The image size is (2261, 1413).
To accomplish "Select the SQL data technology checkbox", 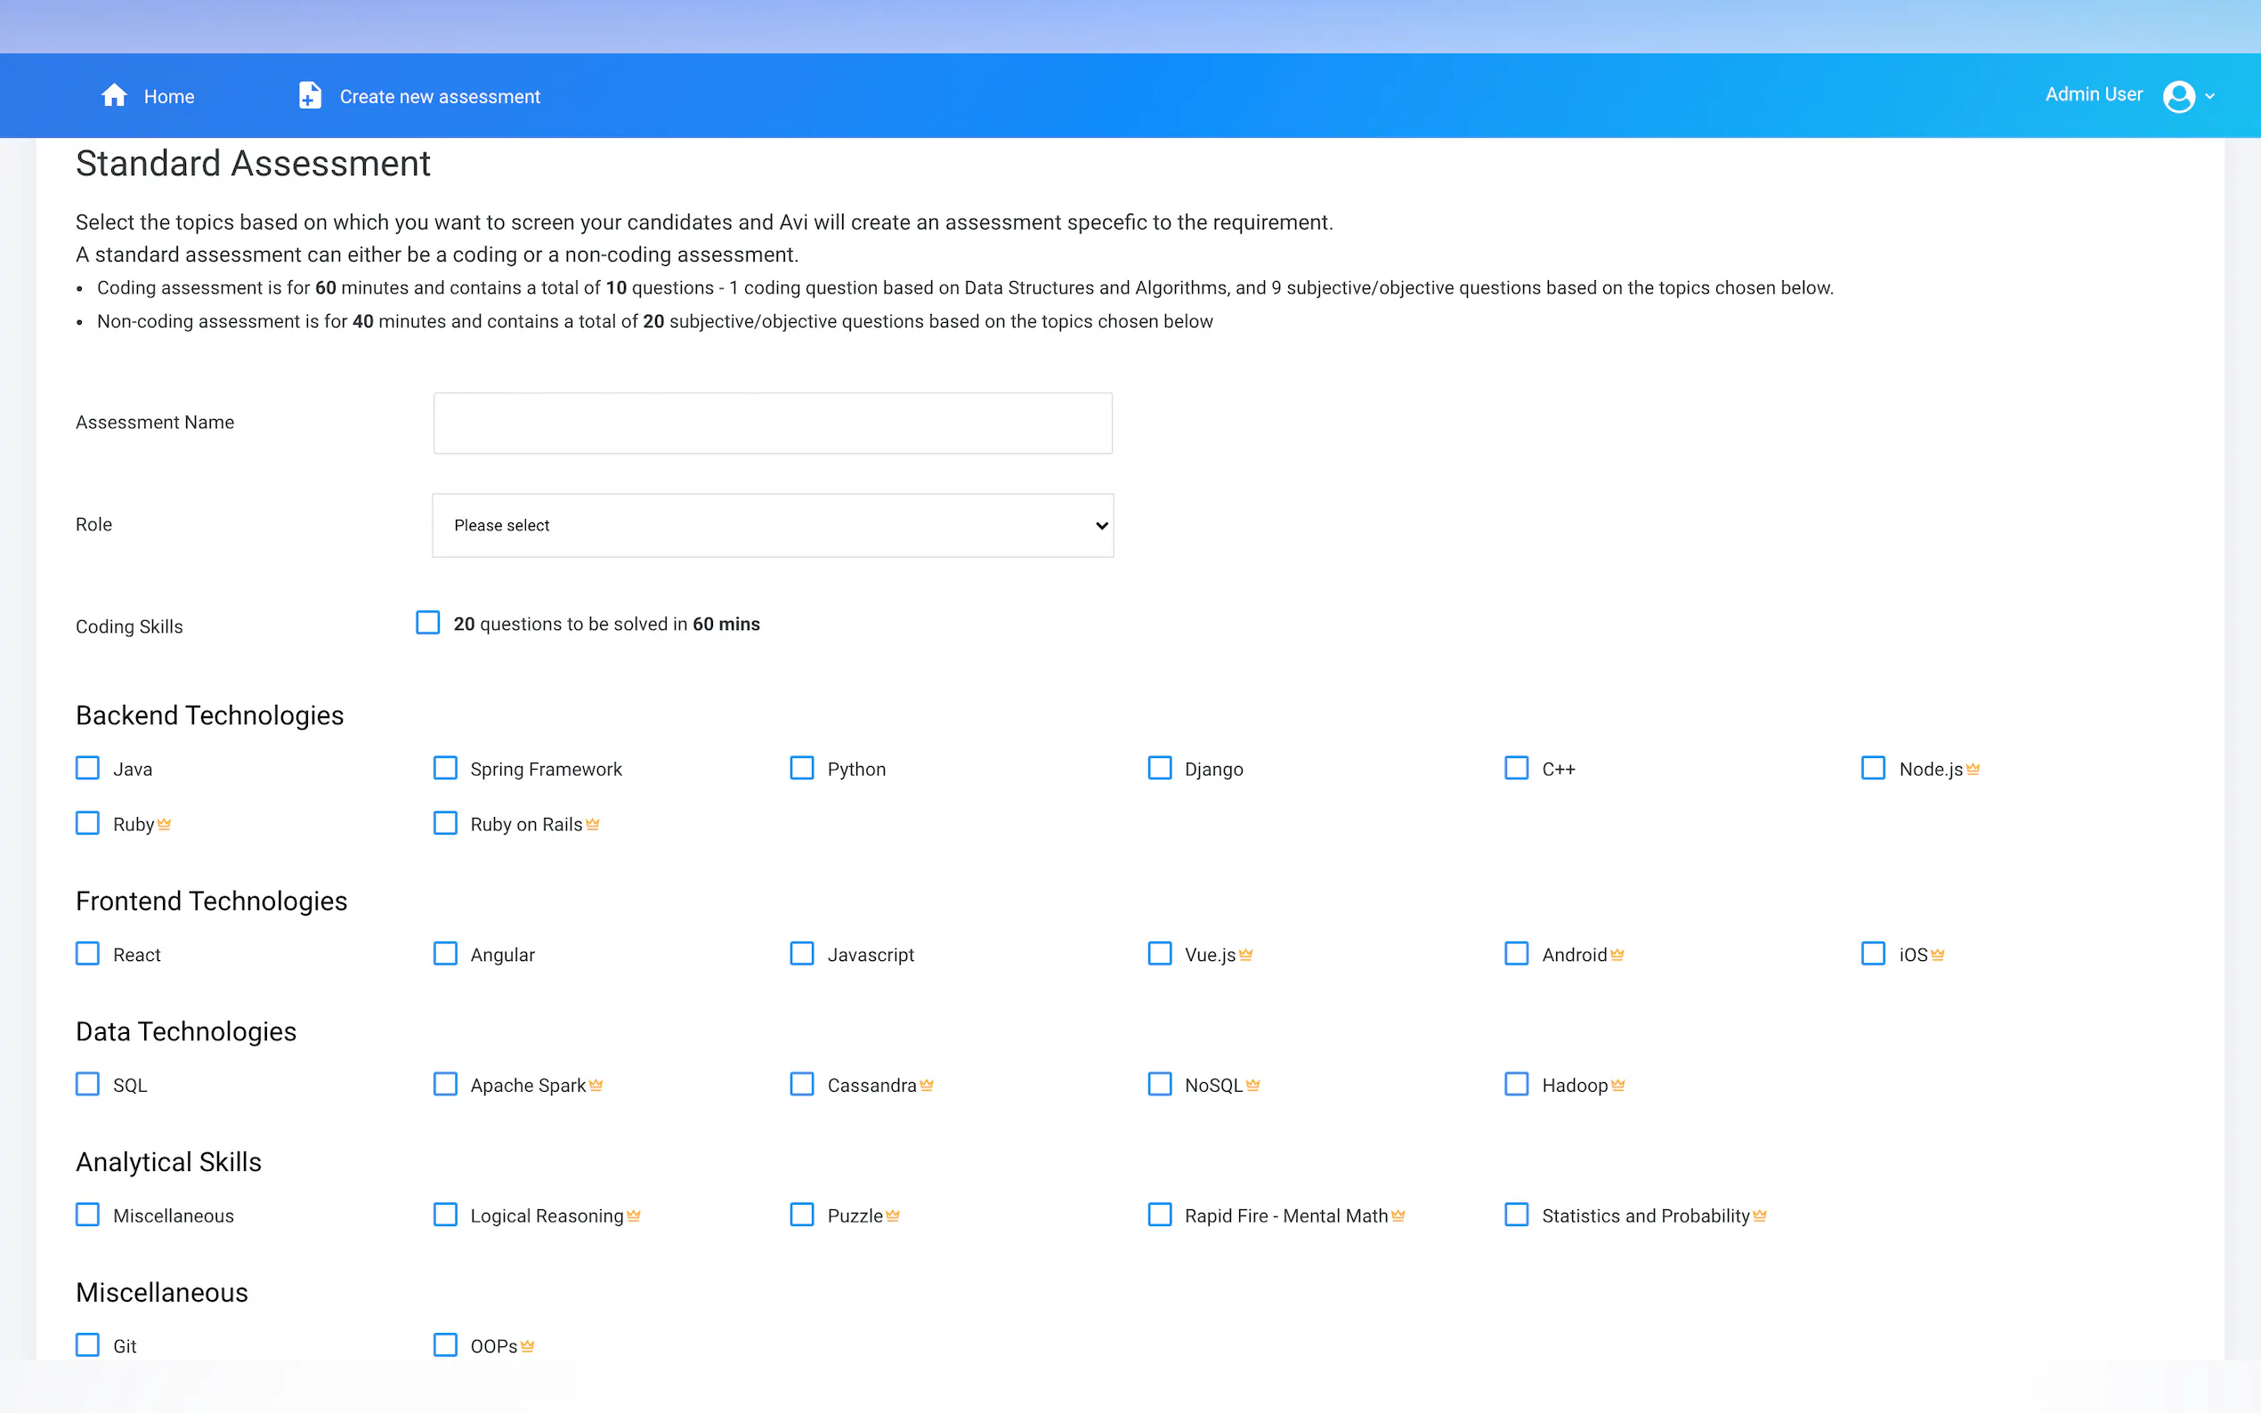I will tap(88, 1084).
